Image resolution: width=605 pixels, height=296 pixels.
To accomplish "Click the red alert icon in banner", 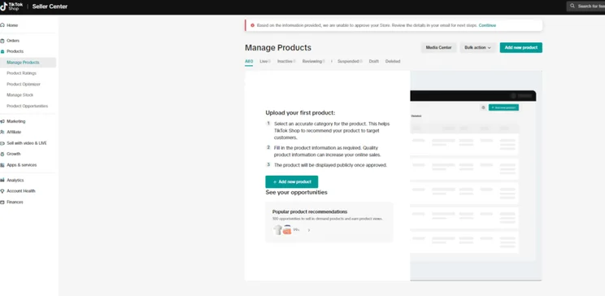I will pyautogui.click(x=252, y=25).
